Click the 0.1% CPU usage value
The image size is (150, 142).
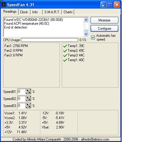pyautogui.click(x=83, y=40)
